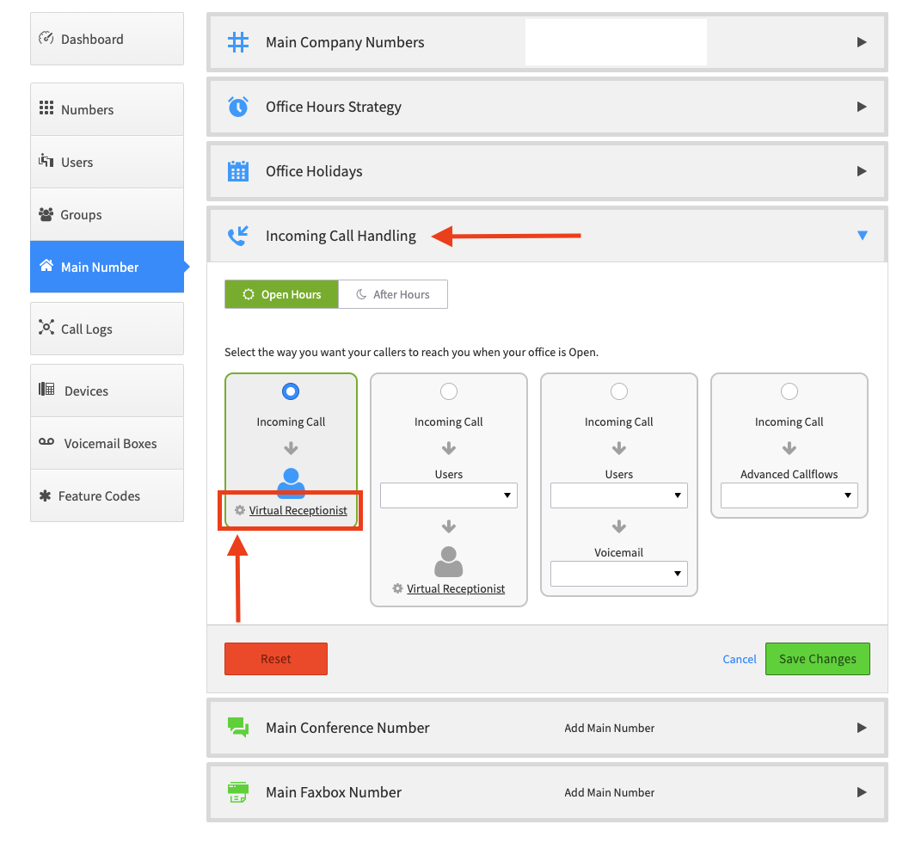
Task: Click the Call Logs icon
Action: click(x=46, y=327)
